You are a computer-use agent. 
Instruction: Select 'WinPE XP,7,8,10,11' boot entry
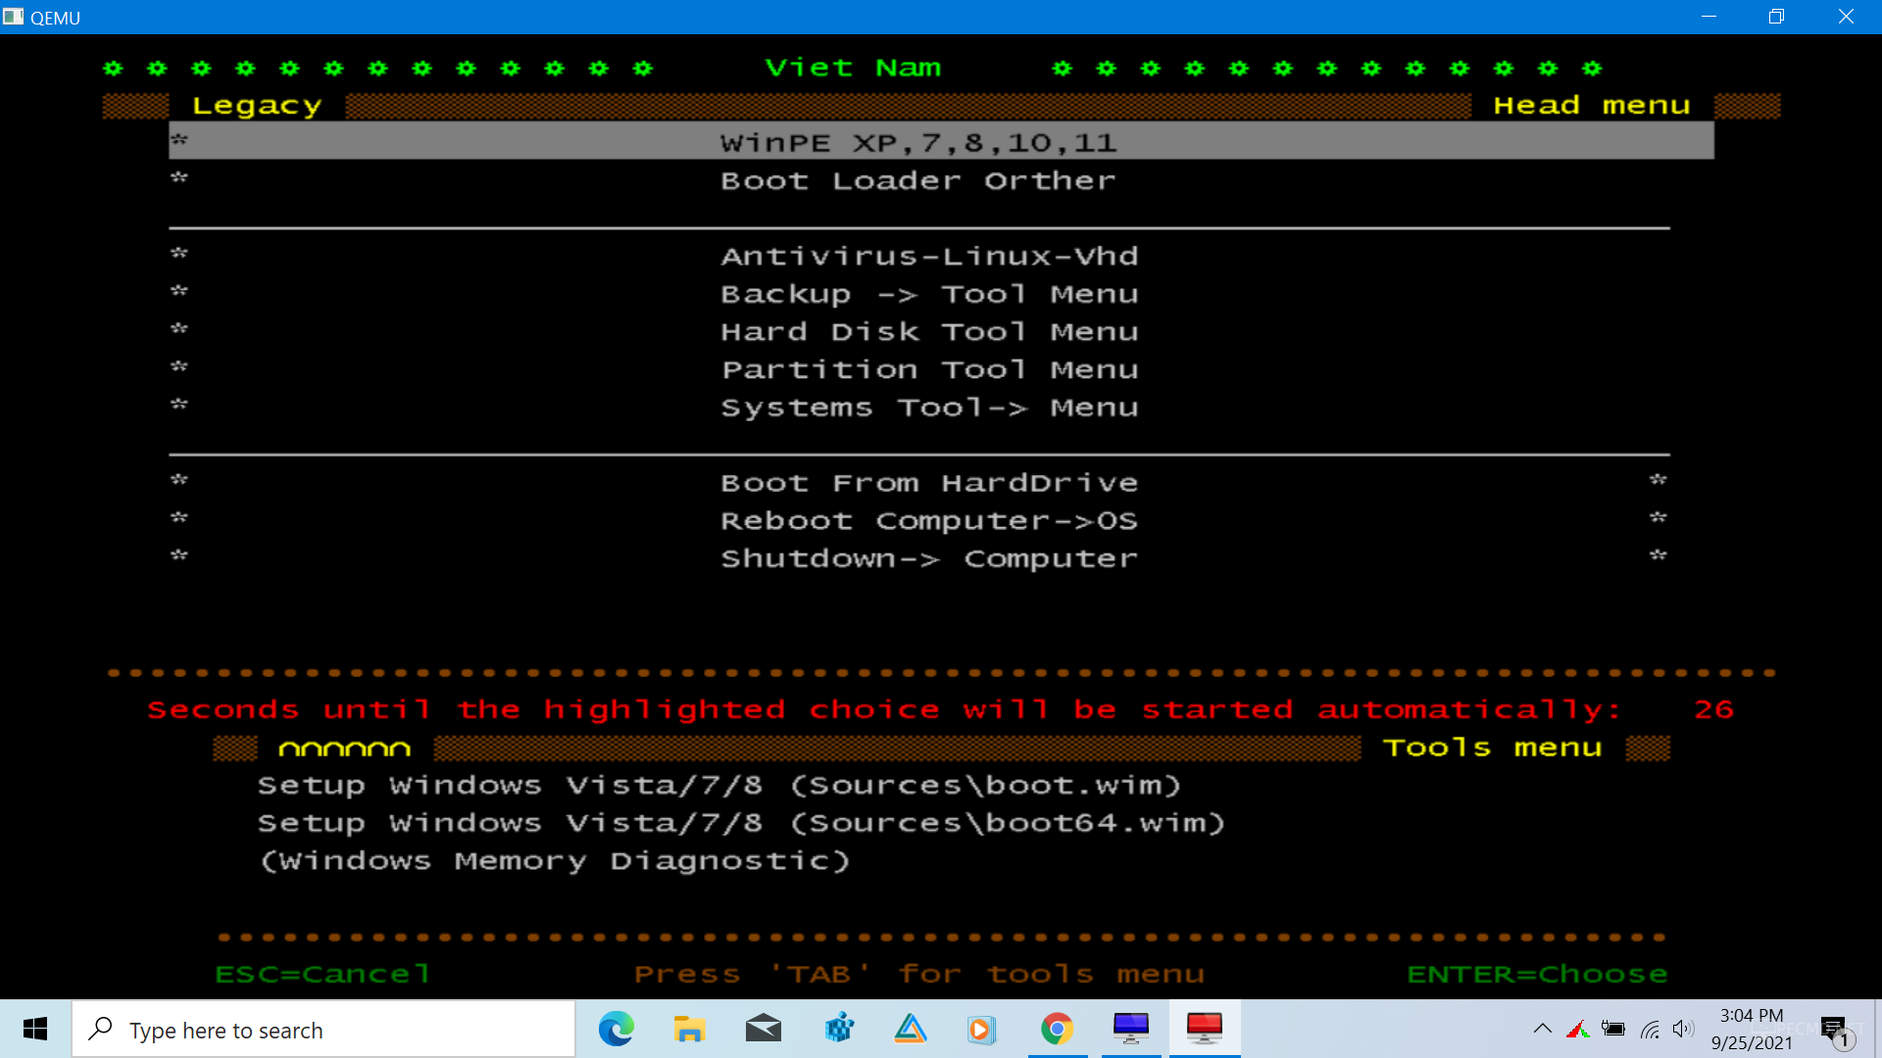tap(941, 141)
